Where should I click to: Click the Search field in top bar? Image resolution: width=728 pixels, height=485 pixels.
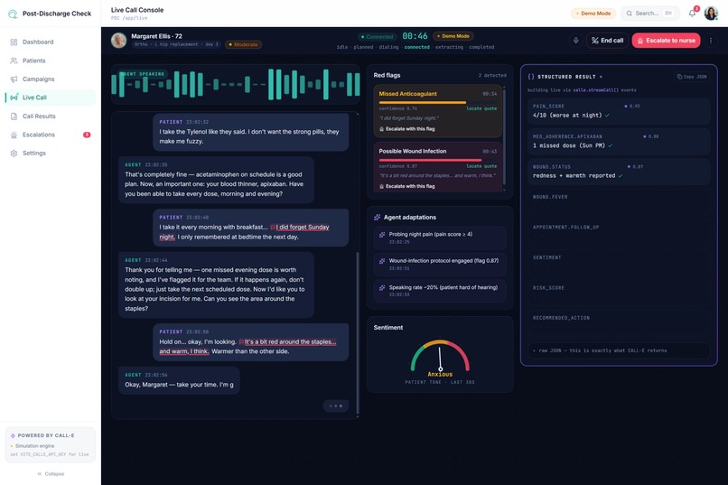[x=650, y=14]
